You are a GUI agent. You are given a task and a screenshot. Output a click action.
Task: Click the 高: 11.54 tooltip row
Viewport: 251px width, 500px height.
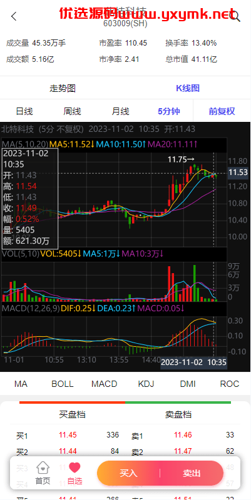click(20, 186)
